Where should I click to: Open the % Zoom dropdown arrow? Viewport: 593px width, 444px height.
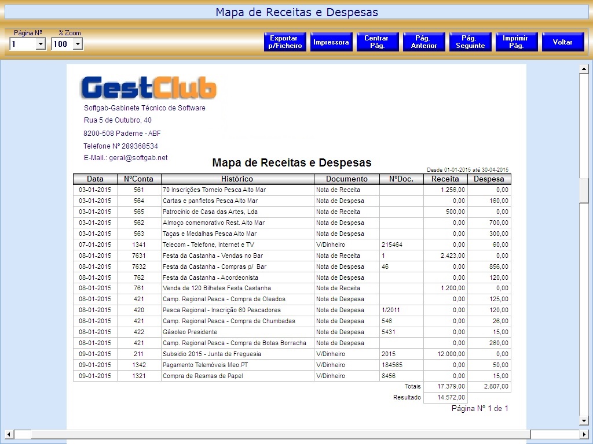click(78, 44)
